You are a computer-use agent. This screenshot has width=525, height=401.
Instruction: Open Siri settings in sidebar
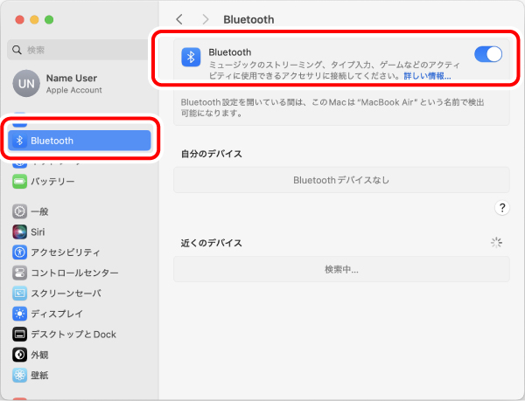(38, 232)
